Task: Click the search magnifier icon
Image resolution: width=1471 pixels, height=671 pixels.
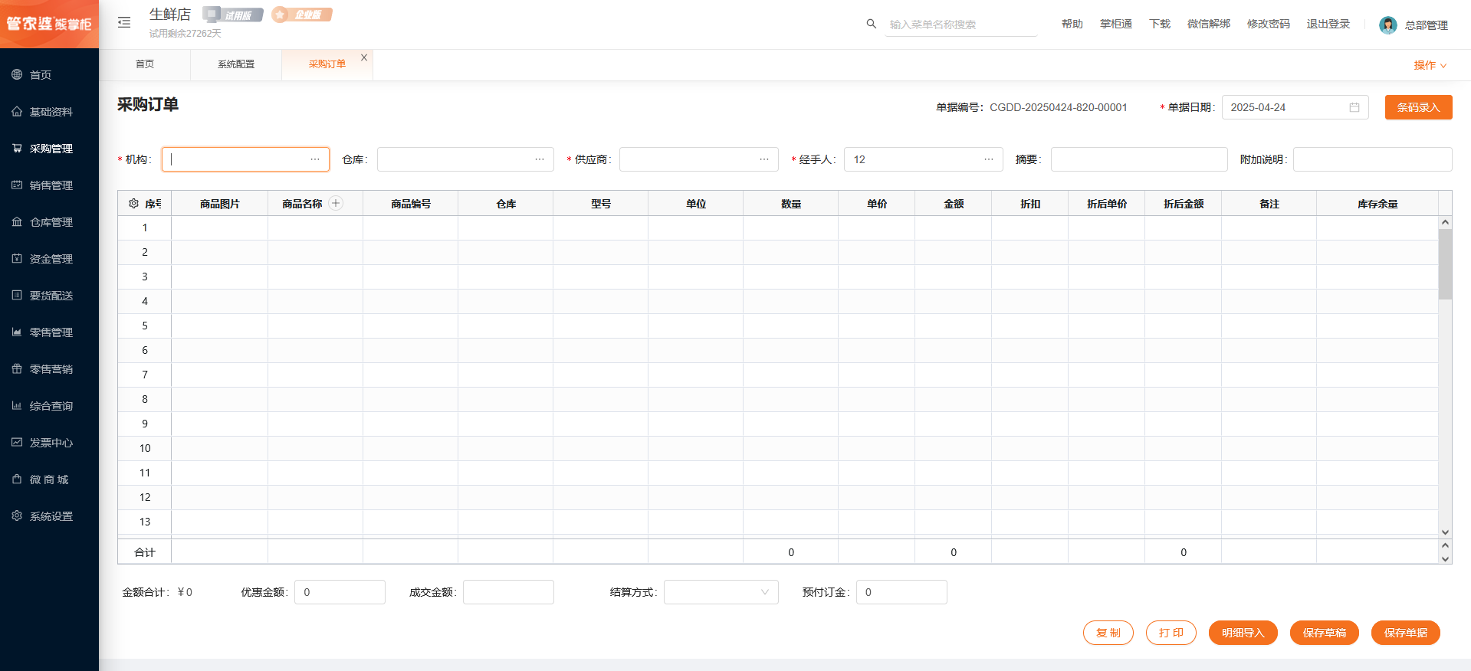Action: (871, 24)
